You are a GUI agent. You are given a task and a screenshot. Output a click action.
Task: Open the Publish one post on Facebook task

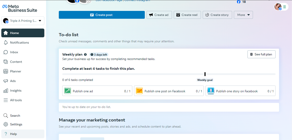pyautogui.click(x=169, y=91)
